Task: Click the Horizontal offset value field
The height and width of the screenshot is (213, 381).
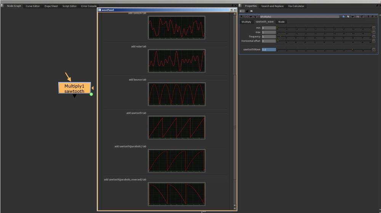Action: tap(269, 41)
